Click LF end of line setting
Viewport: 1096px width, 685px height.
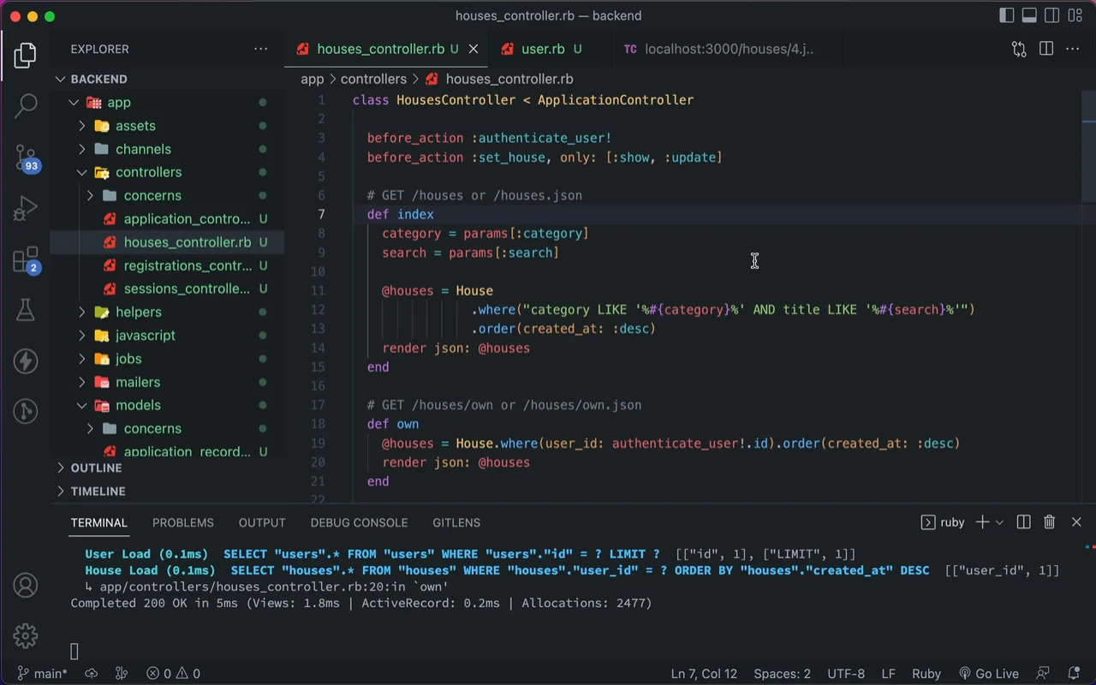tap(889, 674)
